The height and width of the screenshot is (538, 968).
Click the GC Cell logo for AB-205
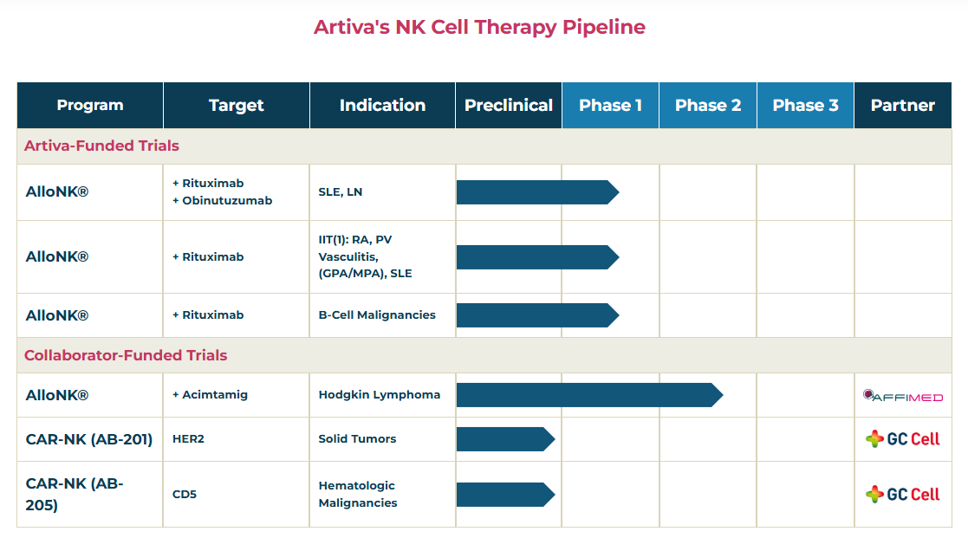(x=902, y=495)
